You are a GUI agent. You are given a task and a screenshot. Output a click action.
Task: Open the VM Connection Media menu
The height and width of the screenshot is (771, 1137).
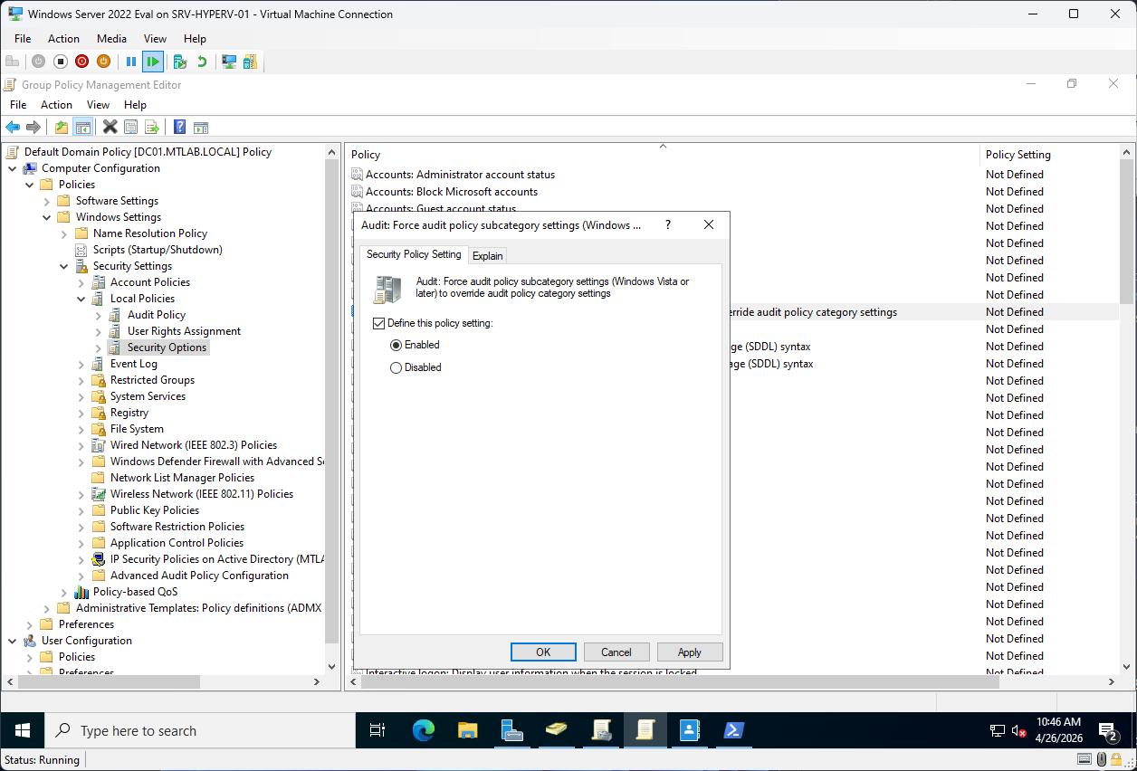pos(111,39)
